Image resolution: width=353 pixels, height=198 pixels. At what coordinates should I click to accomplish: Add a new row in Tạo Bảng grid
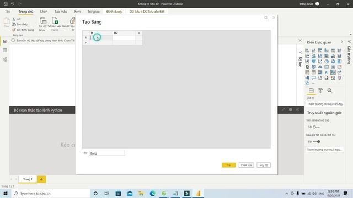point(86,43)
